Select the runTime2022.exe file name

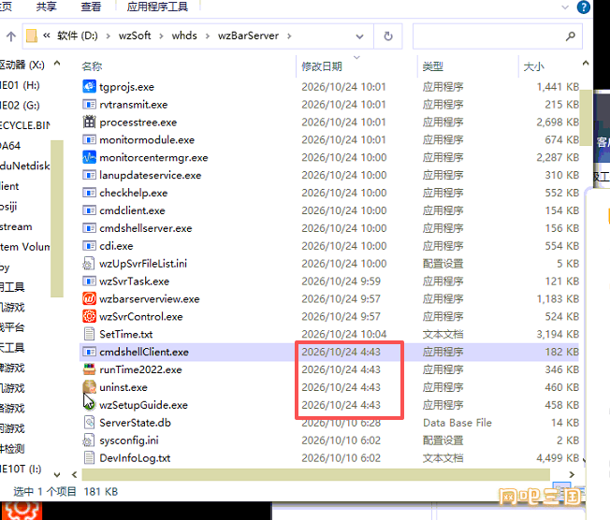tap(140, 369)
